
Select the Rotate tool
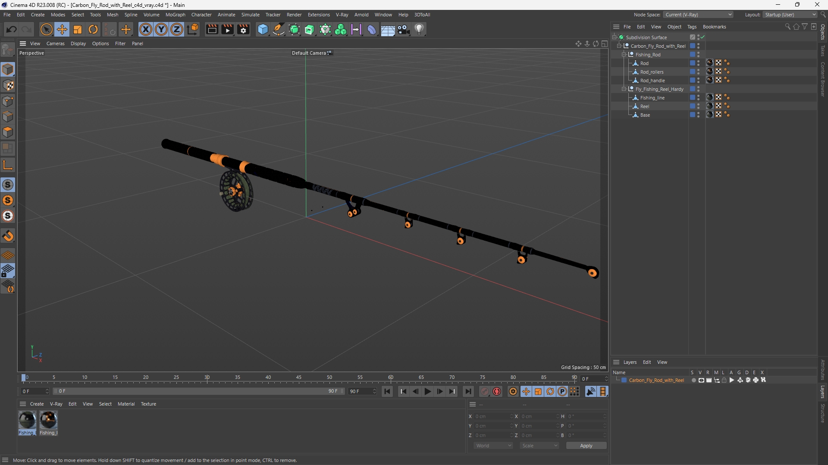pyautogui.click(x=93, y=29)
